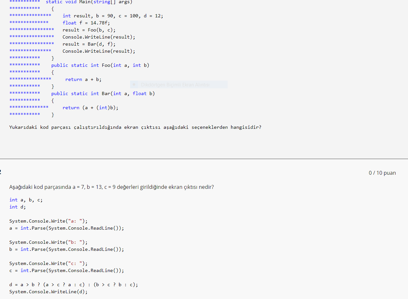
Task: Click the 'static void Main' declaration line
Action: (89, 2)
